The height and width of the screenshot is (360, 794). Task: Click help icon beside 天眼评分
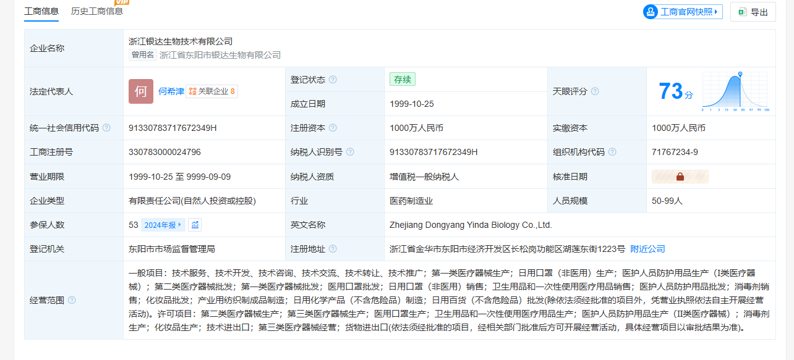[595, 91]
